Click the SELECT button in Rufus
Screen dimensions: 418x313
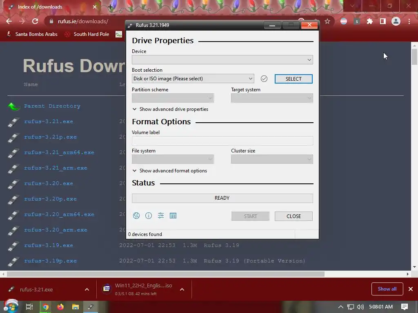coord(293,79)
